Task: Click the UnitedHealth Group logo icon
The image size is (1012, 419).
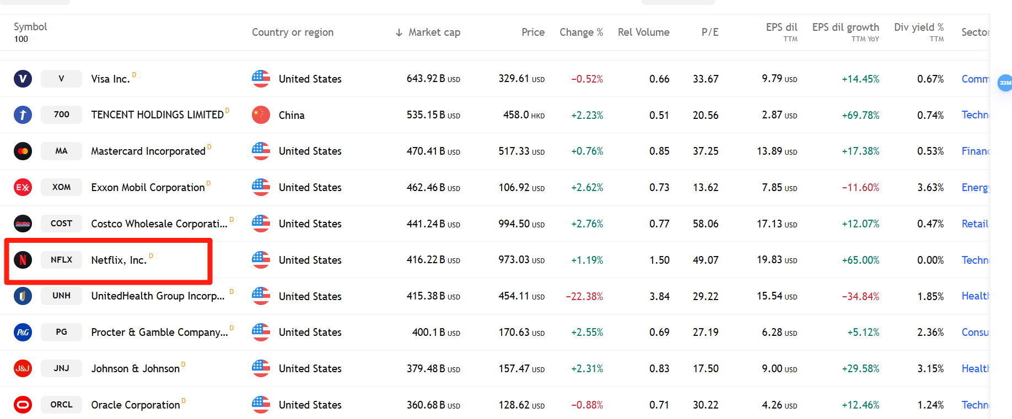Action: [23, 296]
